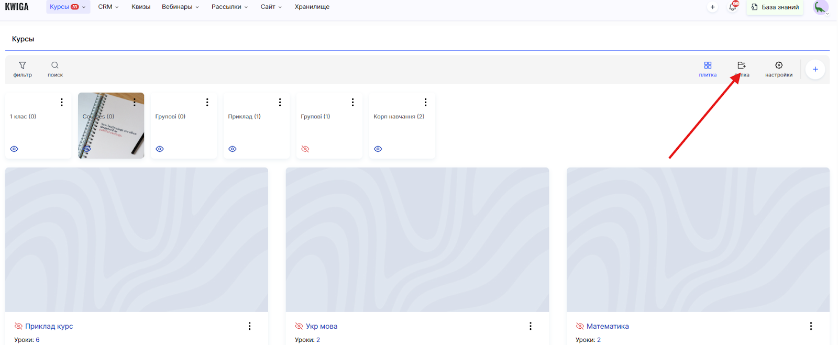Click the База знаний button

point(775,7)
